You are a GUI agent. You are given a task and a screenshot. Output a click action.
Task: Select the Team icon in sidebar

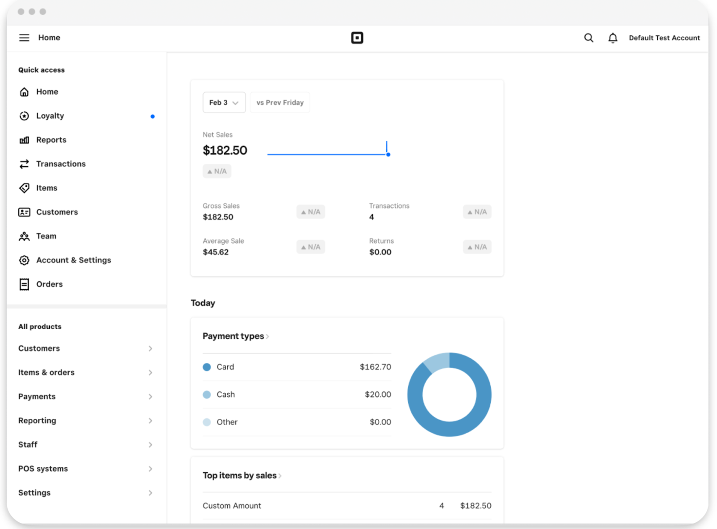(24, 236)
